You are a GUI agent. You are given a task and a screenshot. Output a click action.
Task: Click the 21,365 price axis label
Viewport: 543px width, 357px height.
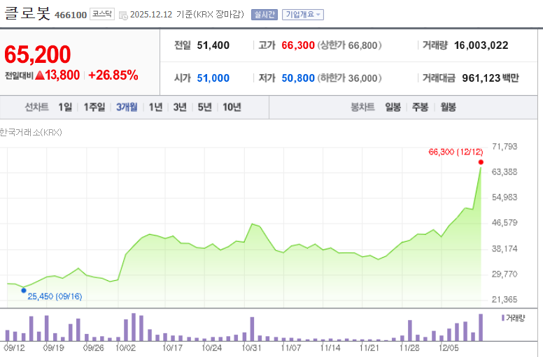point(505,300)
